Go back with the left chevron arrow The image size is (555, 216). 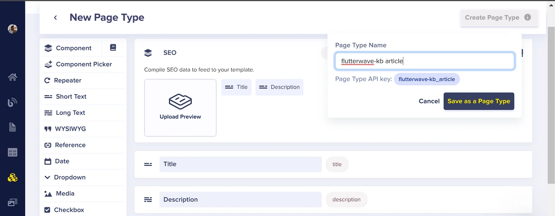[55, 18]
